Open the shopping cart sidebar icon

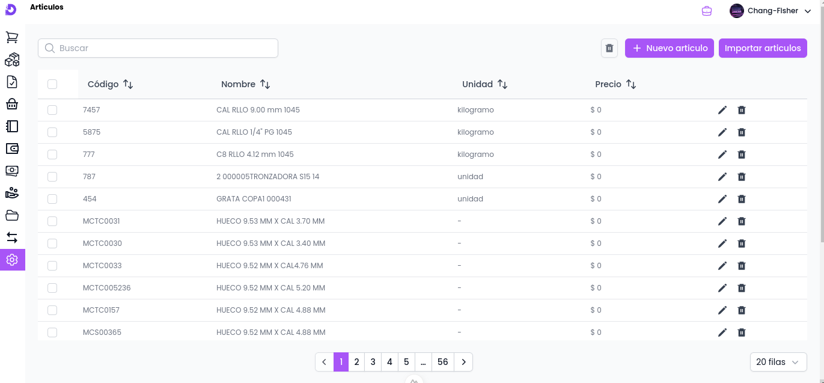pyautogui.click(x=12, y=37)
